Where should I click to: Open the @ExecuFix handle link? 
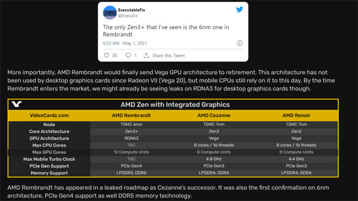pos(128,16)
